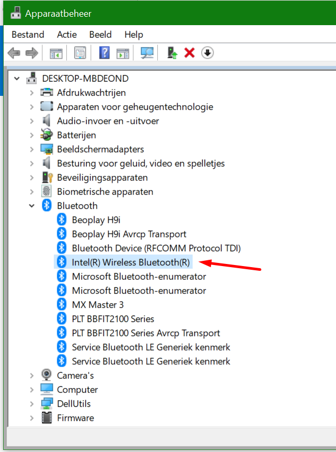Open the Beeld menu
336x452 pixels.
100,35
